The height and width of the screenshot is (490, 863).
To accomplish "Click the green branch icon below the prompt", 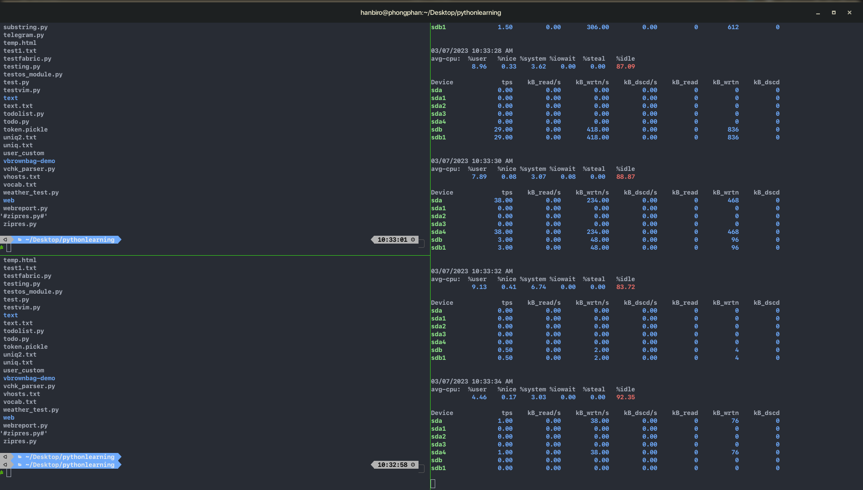I will click(x=2, y=248).
